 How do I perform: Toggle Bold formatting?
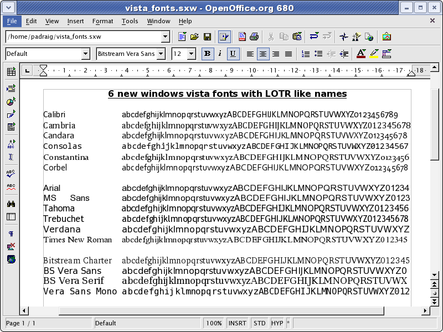pyautogui.click(x=207, y=54)
